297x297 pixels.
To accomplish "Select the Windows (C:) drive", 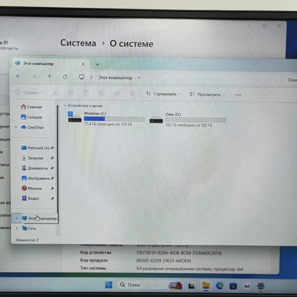I will [x=106, y=118].
